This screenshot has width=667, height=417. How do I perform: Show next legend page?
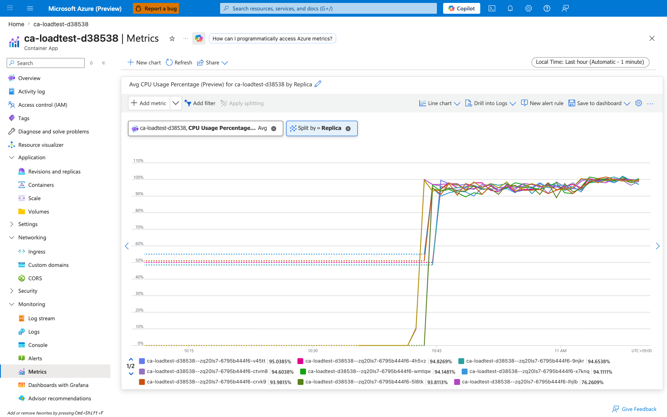tap(131, 374)
